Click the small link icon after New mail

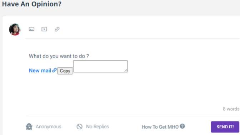54,70
